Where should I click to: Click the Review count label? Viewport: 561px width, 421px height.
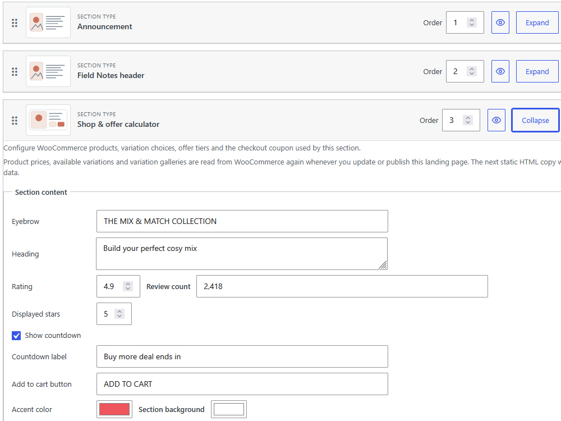(168, 286)
